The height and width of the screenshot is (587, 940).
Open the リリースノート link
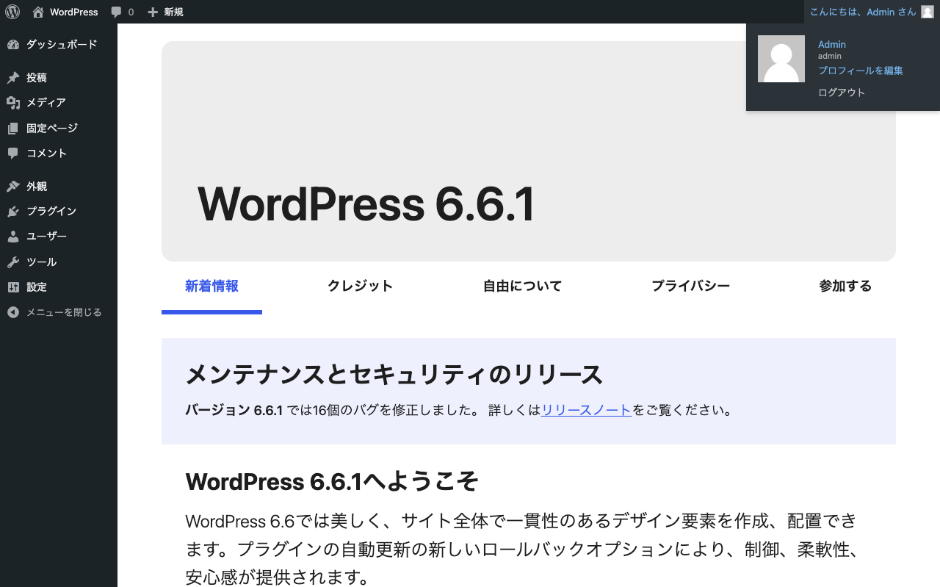click(586, 411)
